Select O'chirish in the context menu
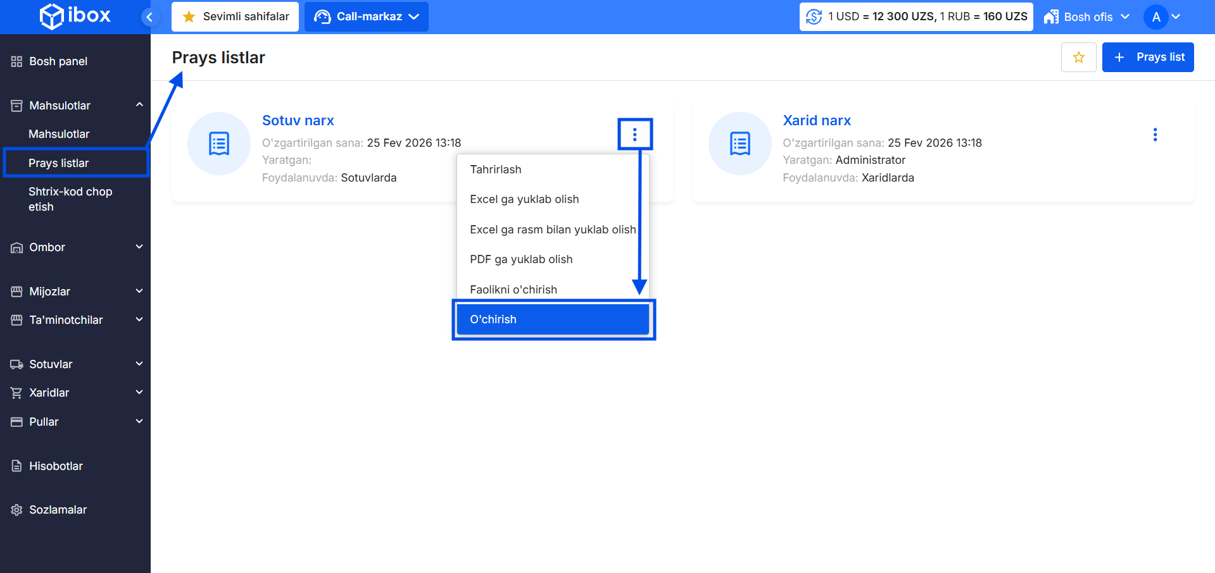 pos(553,319)
